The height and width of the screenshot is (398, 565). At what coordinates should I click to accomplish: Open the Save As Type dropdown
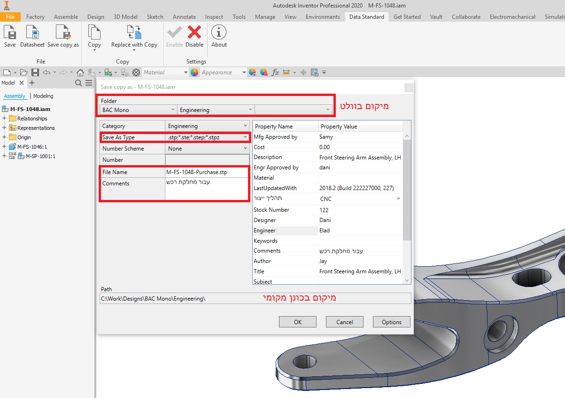208,137
